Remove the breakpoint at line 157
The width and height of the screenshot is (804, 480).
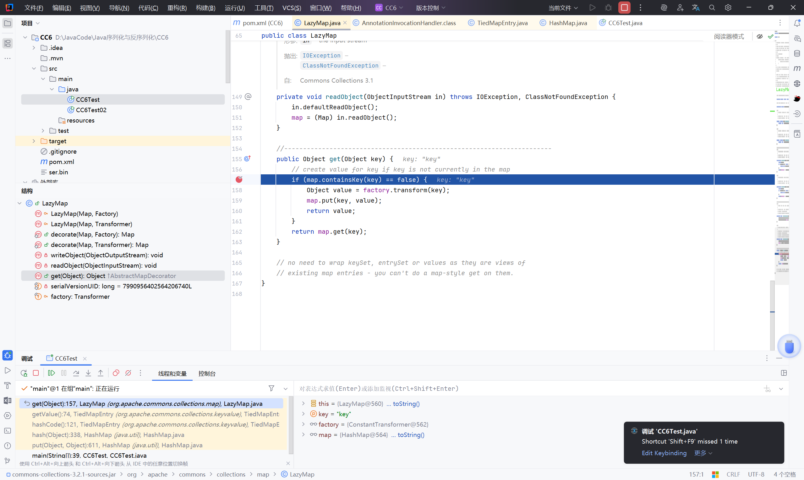pyautogui.click(x=239, y=179)
